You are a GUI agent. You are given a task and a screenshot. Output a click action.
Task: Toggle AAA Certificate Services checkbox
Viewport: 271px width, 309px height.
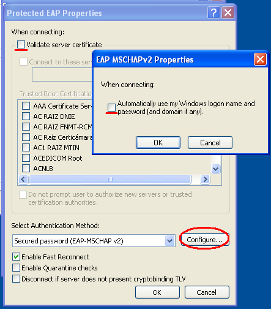26,106
